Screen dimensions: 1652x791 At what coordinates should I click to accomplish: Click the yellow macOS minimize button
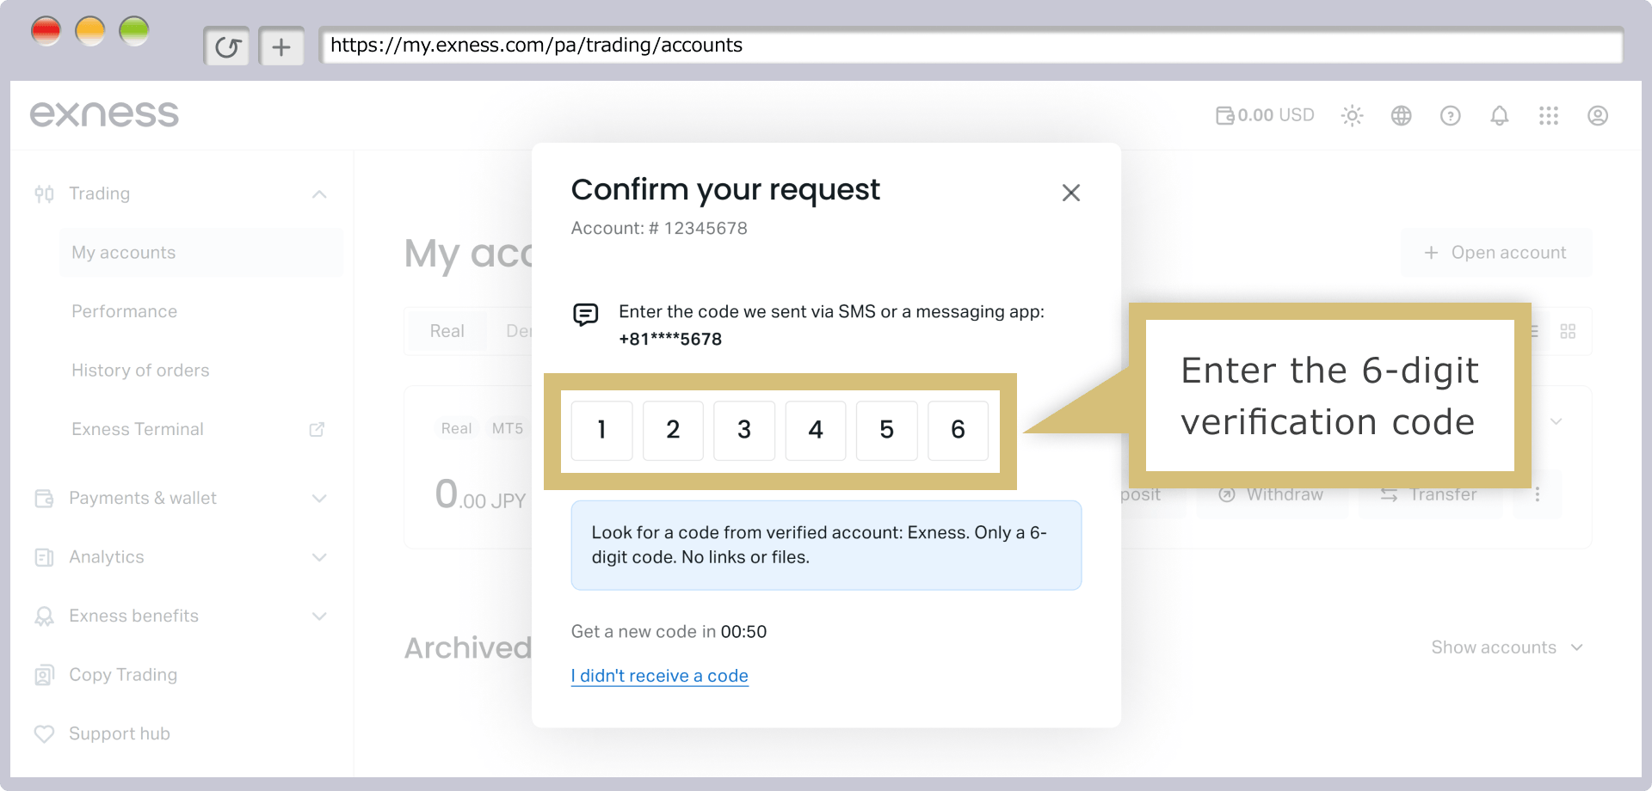click(89, 31)
